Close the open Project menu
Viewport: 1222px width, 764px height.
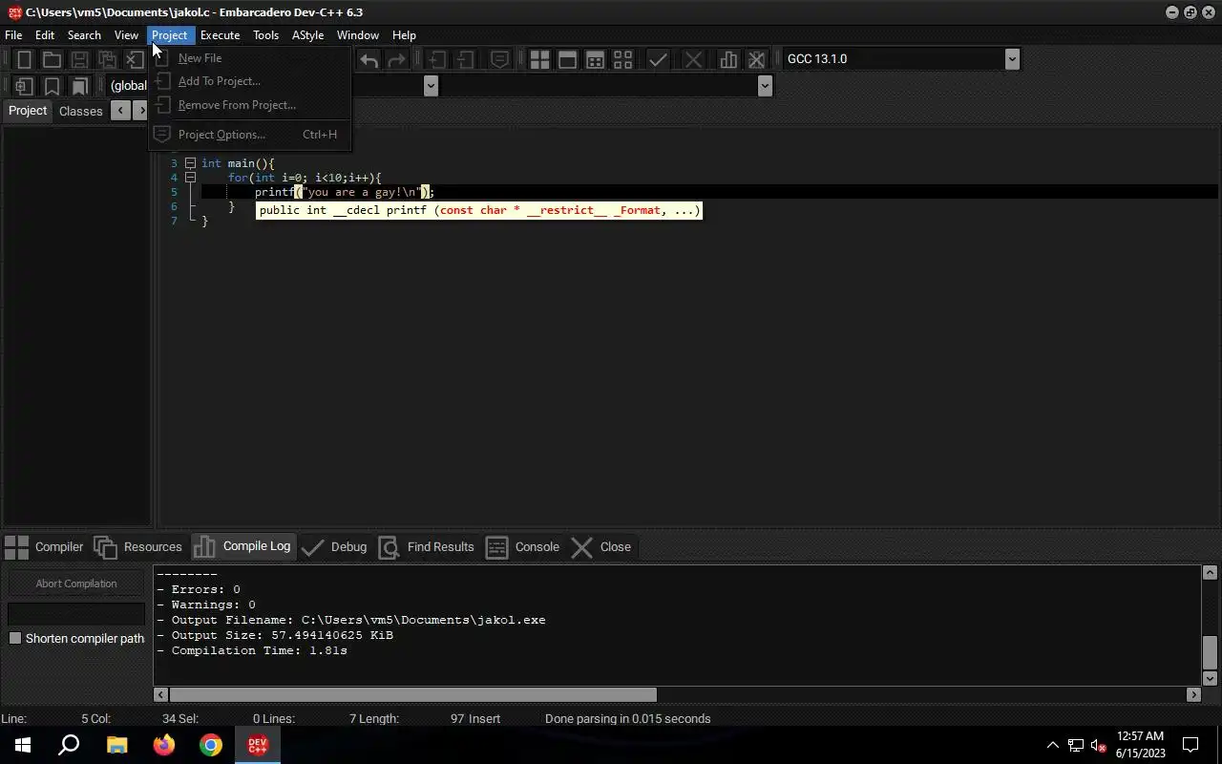169,35
